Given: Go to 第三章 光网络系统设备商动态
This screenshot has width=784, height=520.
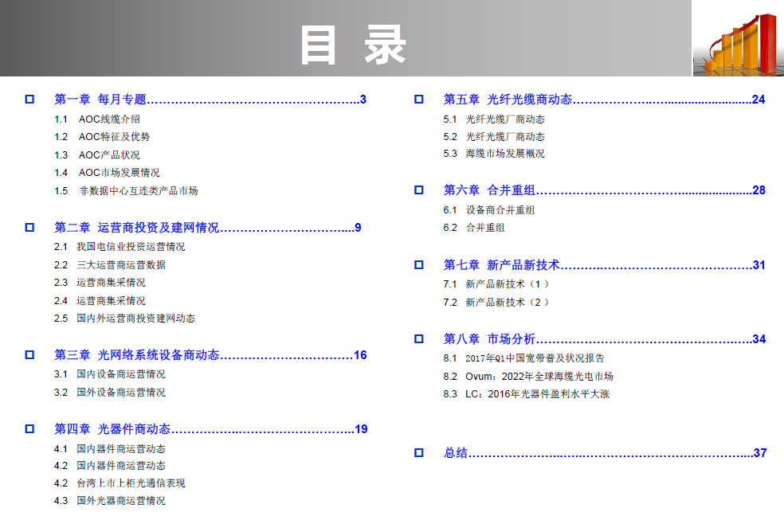Looking at the screenshot, I should 136,355.
